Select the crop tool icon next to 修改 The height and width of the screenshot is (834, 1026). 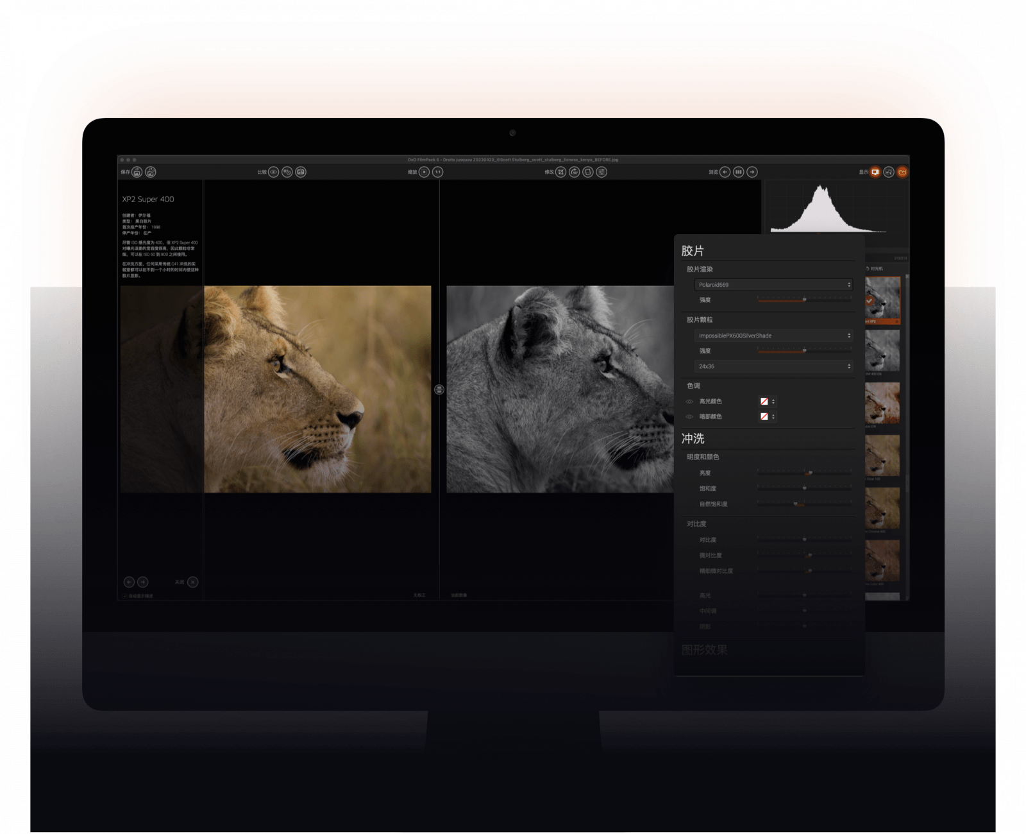(x=561, y=173)
